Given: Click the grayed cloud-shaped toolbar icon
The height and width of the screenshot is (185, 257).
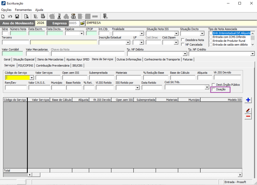Looking at the screenshot, I should point(66,16).
